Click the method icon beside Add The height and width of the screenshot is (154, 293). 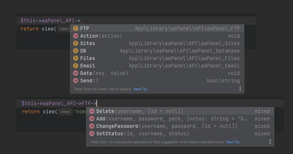91,119
